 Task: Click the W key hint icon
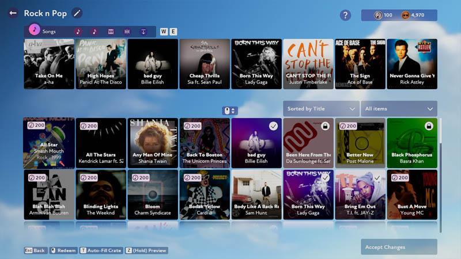(x=164, y=32)
